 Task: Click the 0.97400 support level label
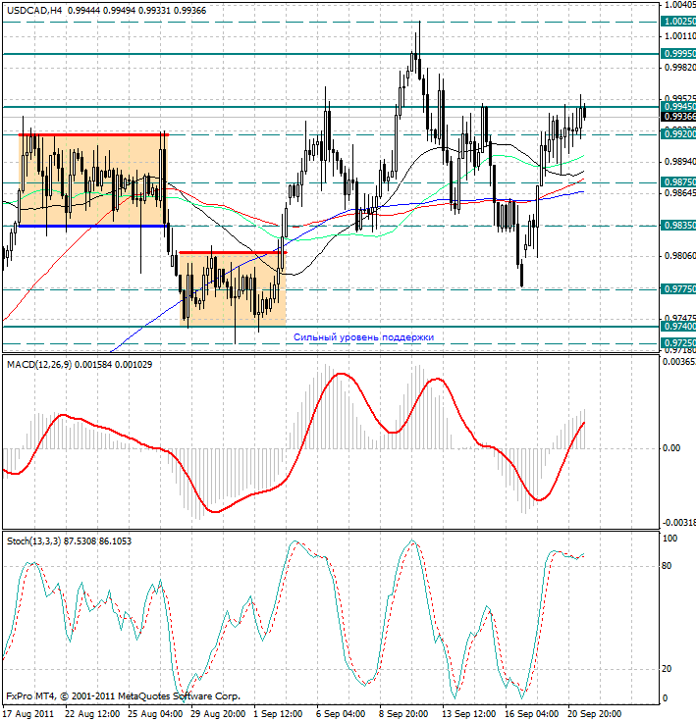[679, 327]
